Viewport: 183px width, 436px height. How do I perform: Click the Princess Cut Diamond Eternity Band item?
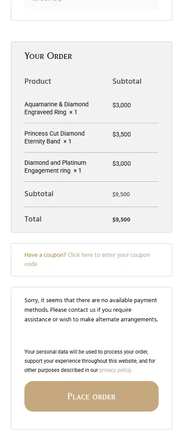point(54,137)
